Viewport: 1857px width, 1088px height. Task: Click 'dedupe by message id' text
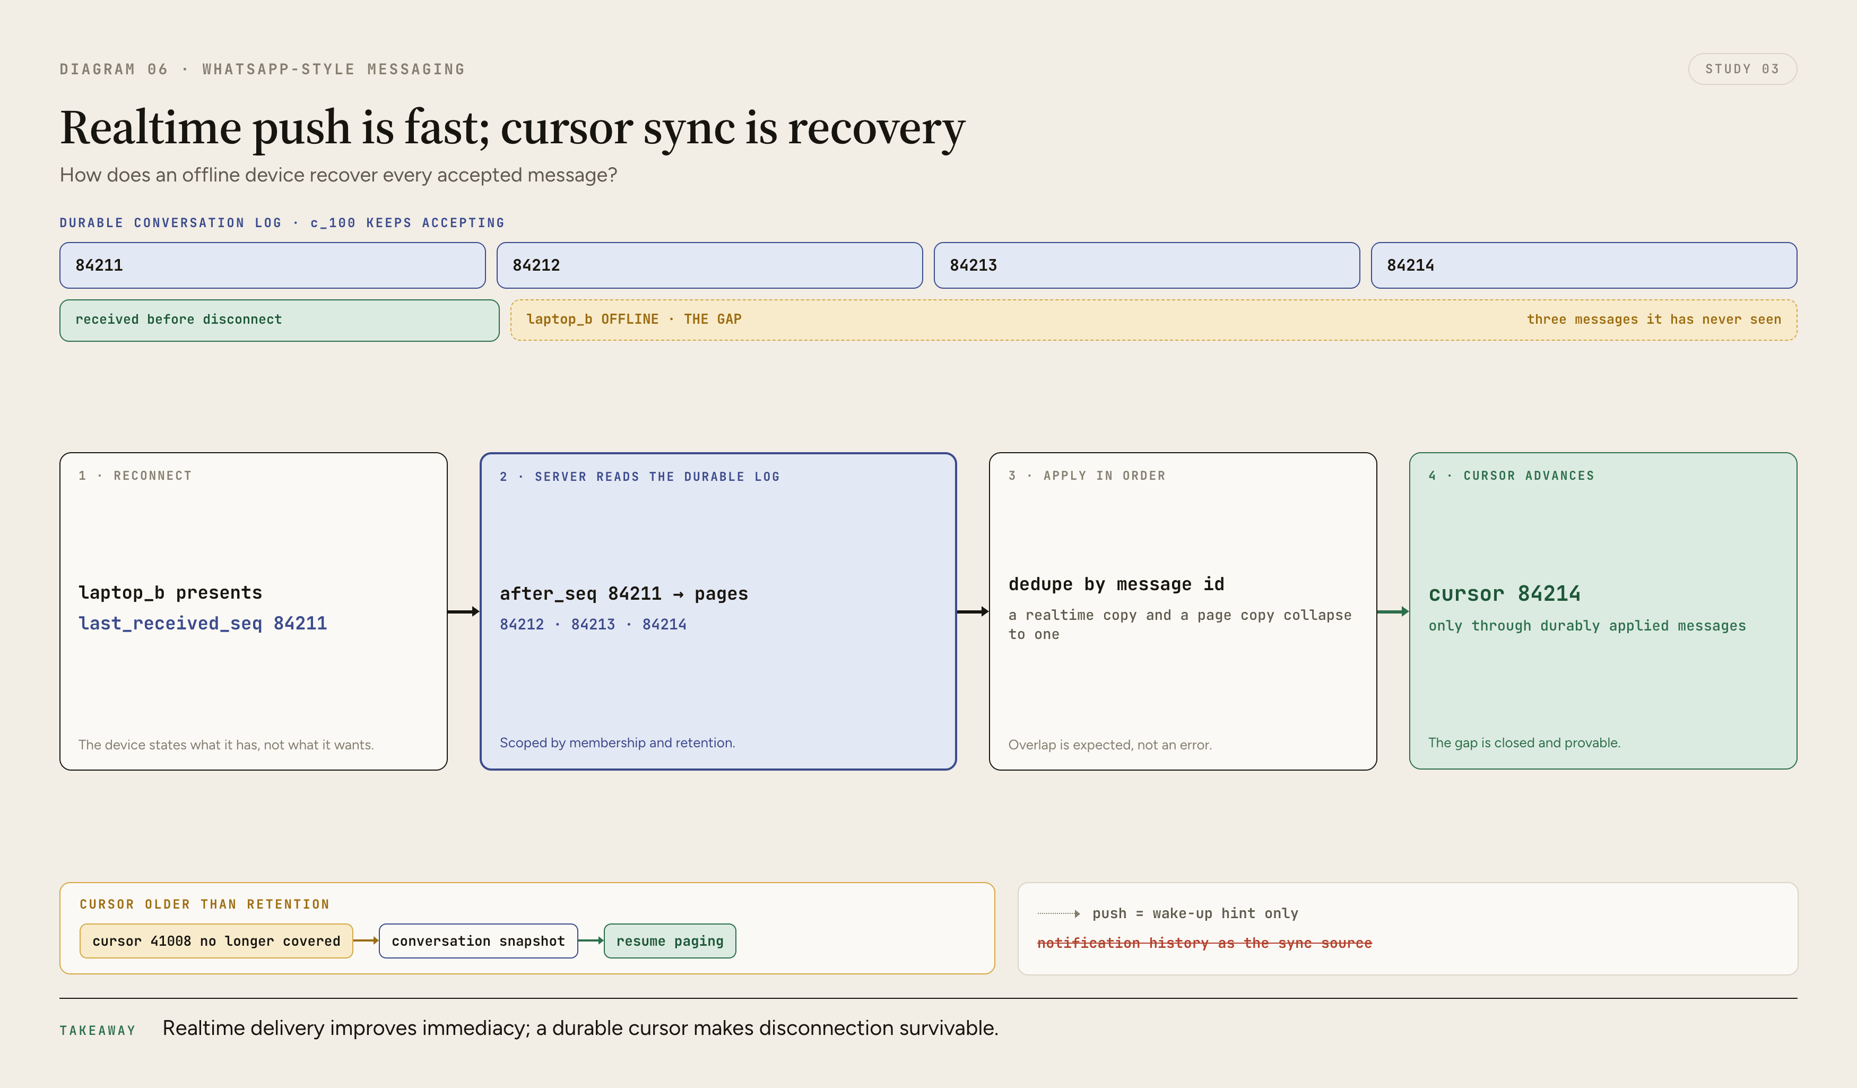pos(1116,584)
